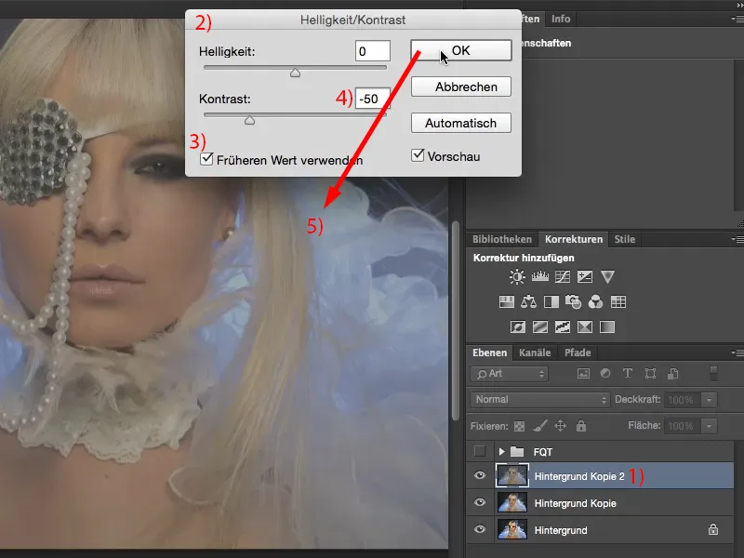Viewport: 744px width, 558px height.
Task: Lock all (padlock next to Fixieren)
Action: [x=580, y=426]
